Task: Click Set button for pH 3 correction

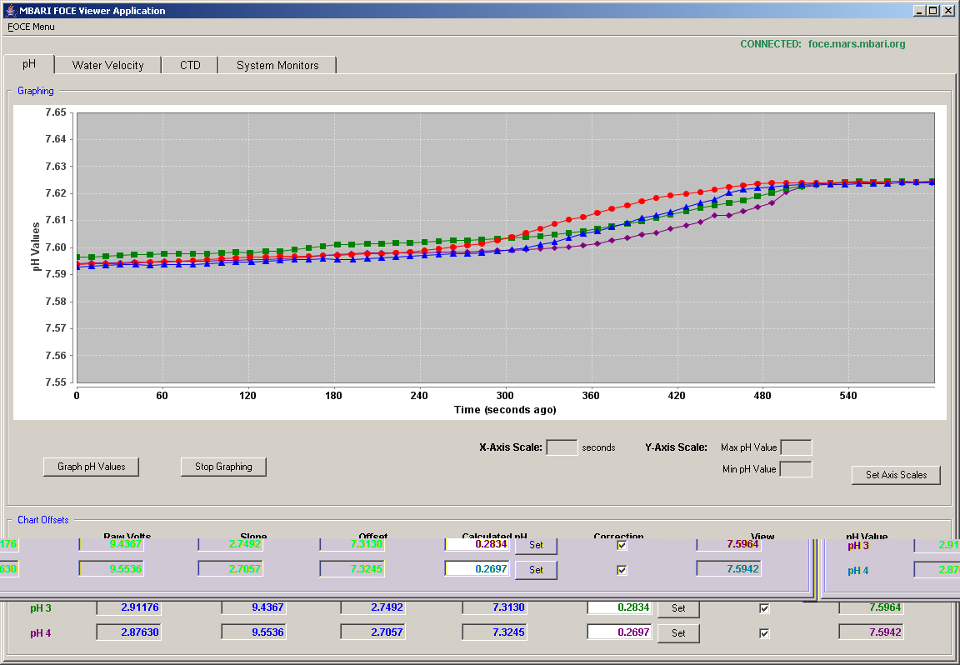Action: click(x=678, y=608)
